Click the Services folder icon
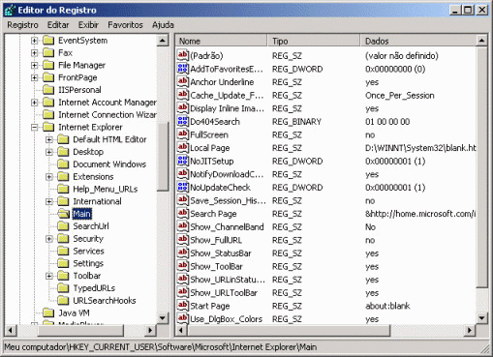The image size is (493, 357). pyautogui.click(x=63, y=251)
